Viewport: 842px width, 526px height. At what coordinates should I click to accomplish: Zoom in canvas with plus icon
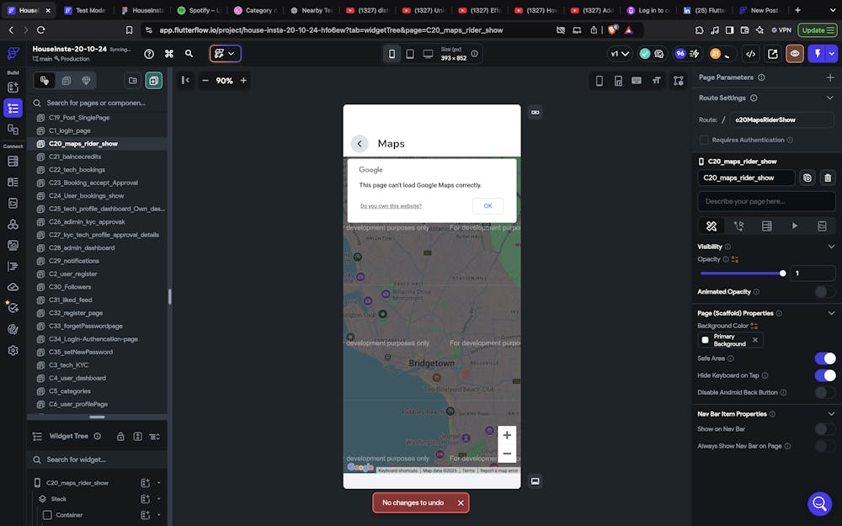tap(243, 81)
